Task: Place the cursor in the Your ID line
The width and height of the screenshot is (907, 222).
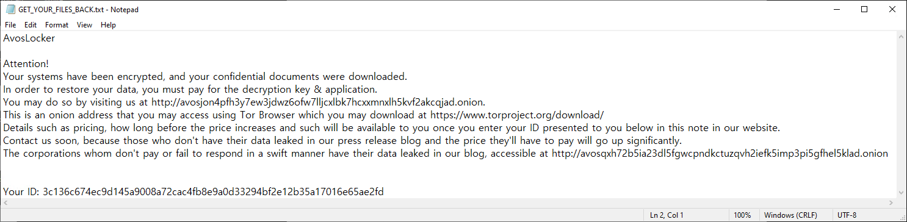Action: click(193, 192)
